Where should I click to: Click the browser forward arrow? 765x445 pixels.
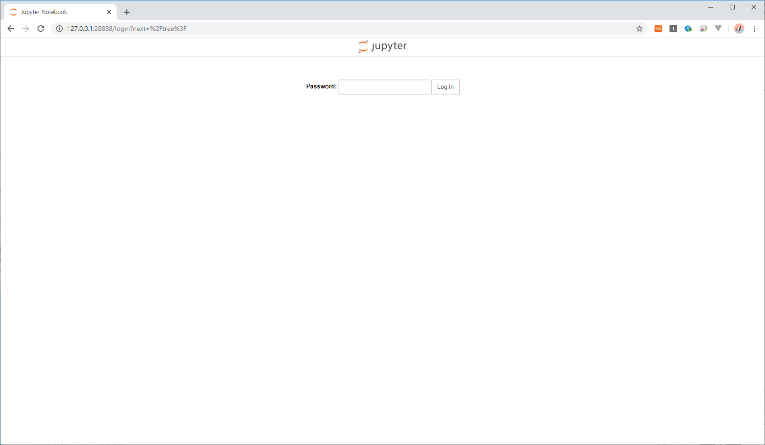[26, 29]
